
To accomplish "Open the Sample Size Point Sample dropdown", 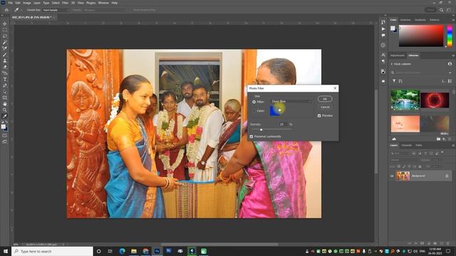I will [56, 10].
